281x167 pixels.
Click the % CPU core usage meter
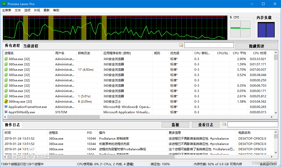pos(240,29)
